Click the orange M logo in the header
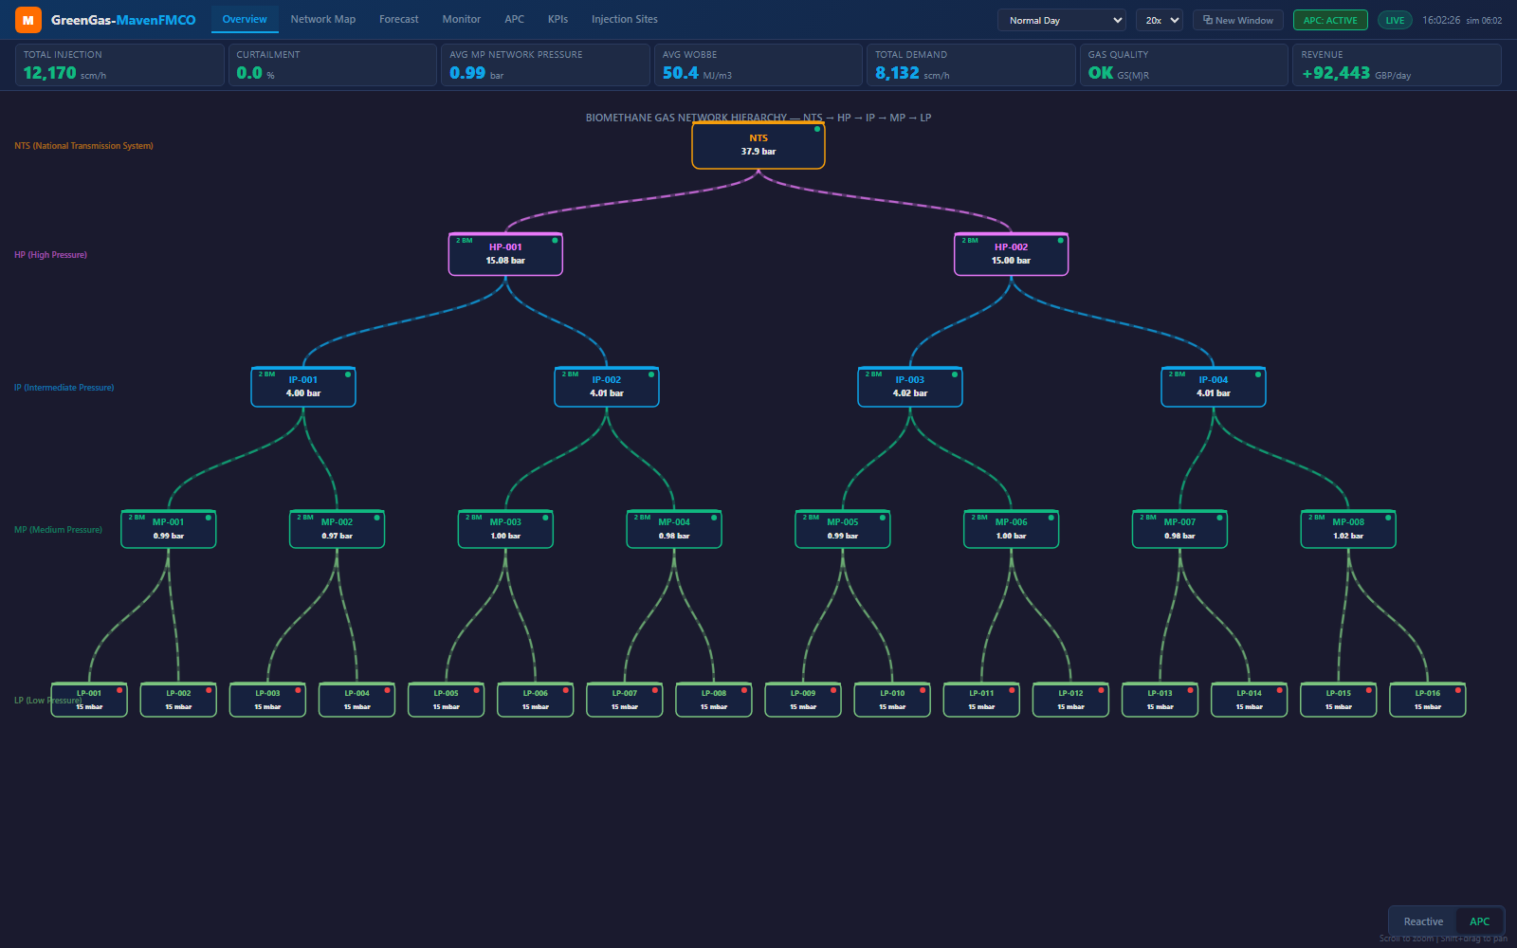Screen dimensions: 1517x948 (x=26, y=19)
